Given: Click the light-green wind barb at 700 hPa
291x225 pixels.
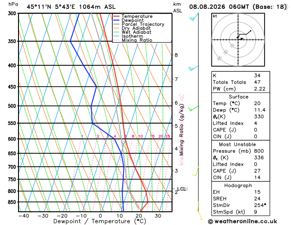Looking at the screenshot, I should 195,171.
